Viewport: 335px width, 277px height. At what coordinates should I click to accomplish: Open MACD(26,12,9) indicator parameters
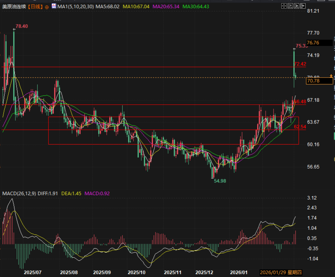click(19, 193)
